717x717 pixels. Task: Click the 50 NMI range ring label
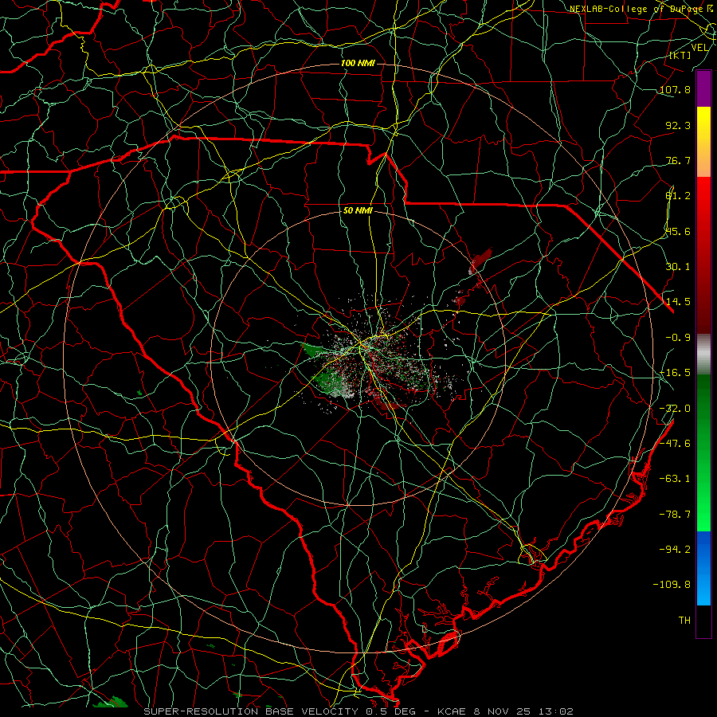[358, 211]
